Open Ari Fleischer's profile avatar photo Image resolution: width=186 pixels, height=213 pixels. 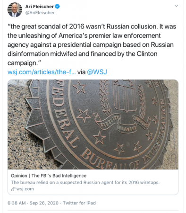[15, 10]
